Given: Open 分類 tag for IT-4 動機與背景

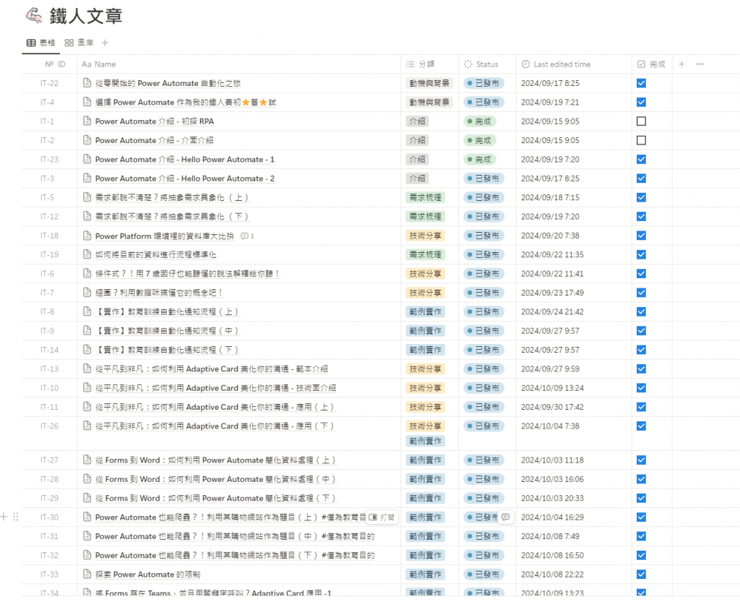Looking at the screenshot, I should pos(429,102).
